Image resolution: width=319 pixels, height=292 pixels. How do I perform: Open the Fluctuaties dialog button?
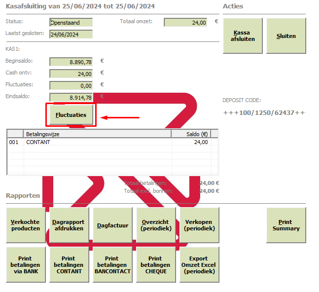[71, 115]
